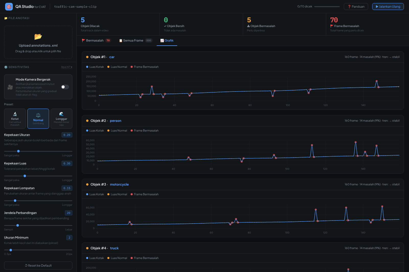Open the Panduan guide

356,7
